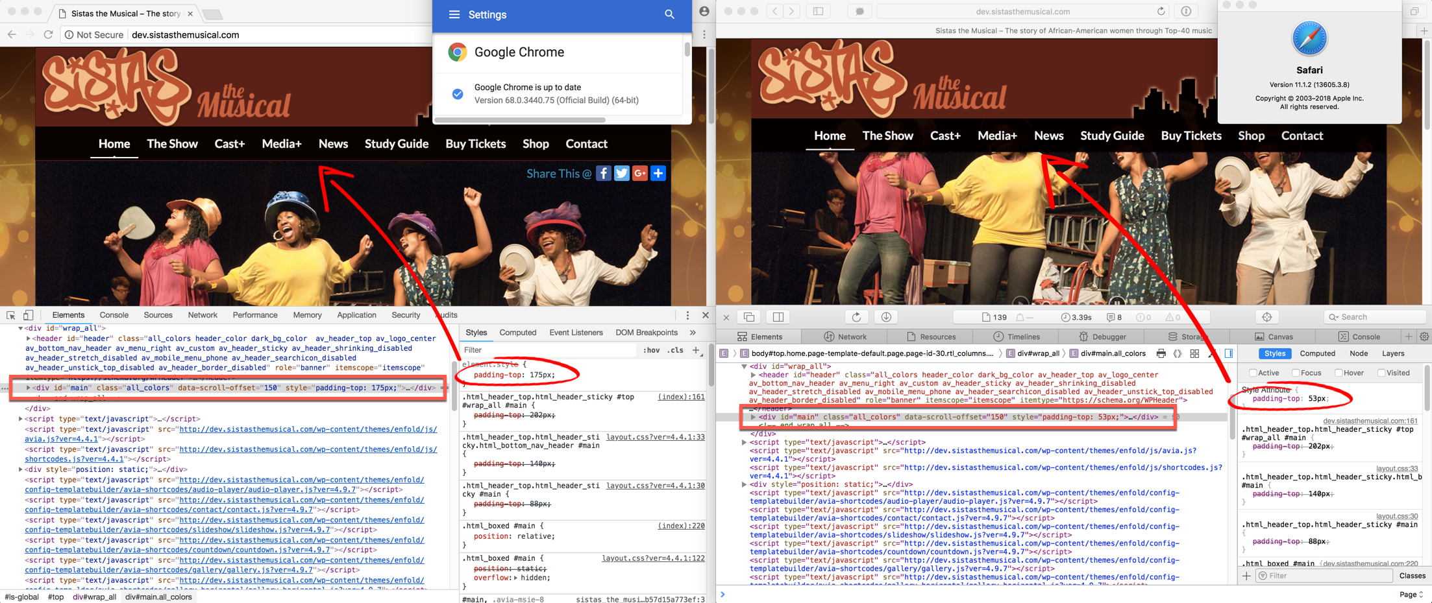Click the printer icon in Safari breadcrumb bar
Image resolution: width=1432 pixels, height=603 pixels.
pyautogui.click(x=1161, y=353)
